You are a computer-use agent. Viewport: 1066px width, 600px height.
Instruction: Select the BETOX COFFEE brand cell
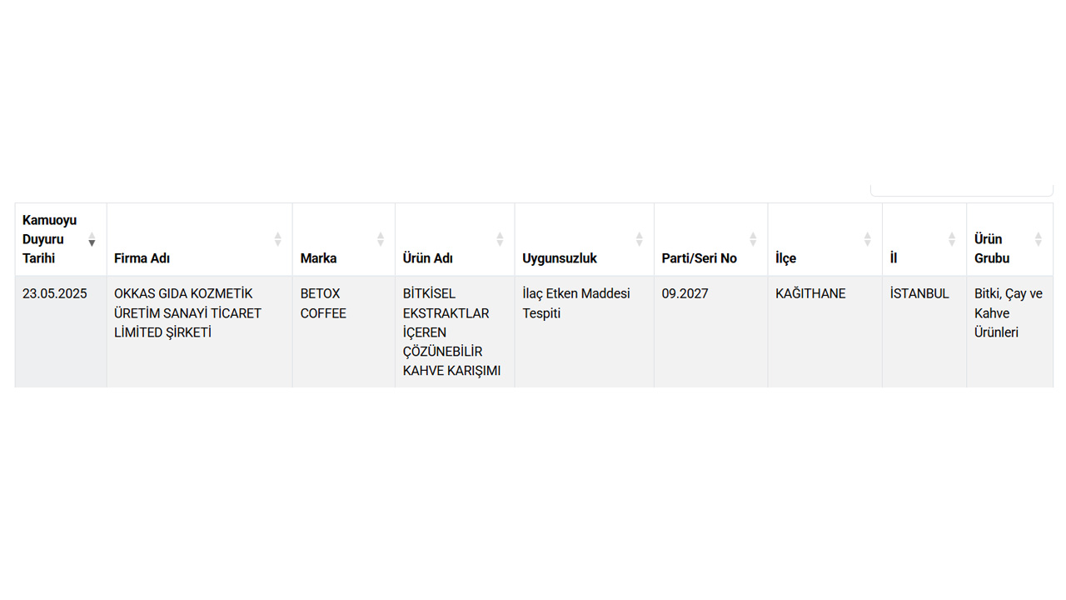pyautogui.click(x=323, y=303)
